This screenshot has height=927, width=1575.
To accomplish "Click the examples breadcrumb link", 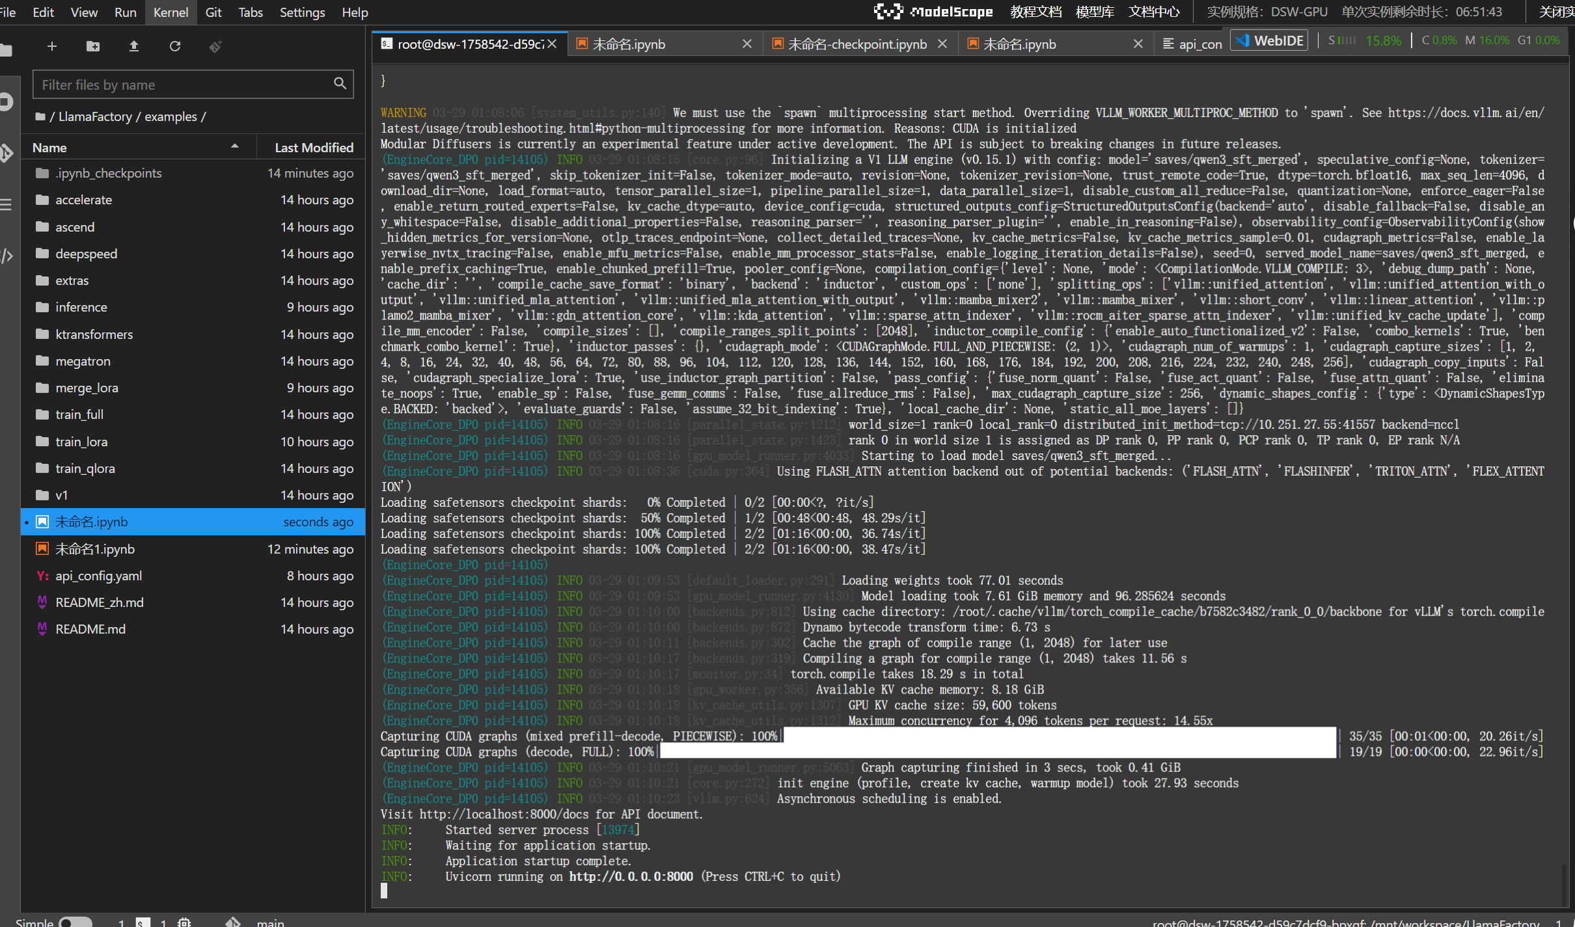I will click(171, 116).
